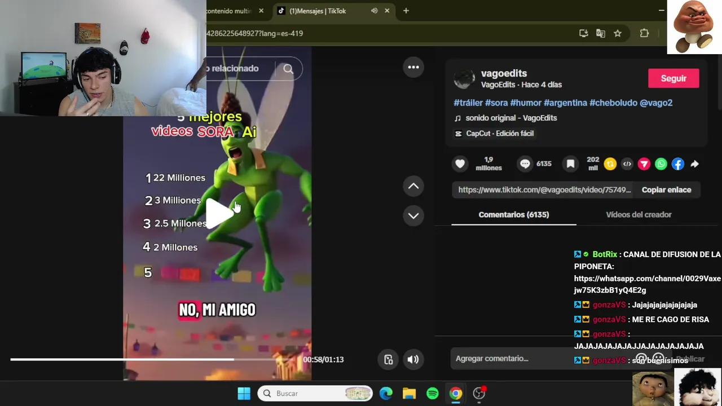Image resolution: width=722 pixels, height=406 pixels.
Task: Open the #humor hashtag
Action: 526,103
